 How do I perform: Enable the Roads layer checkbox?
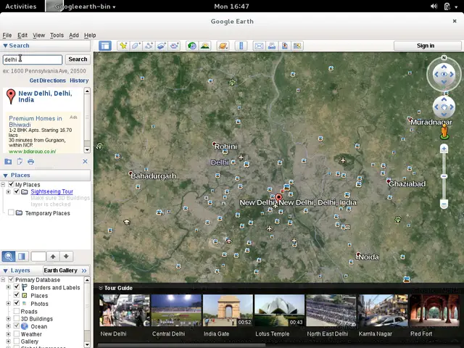[17, 311]
